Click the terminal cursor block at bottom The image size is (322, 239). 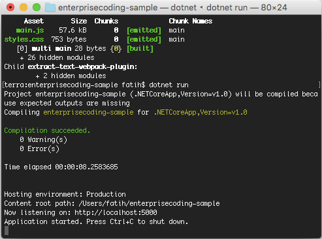tap(7, 231)
